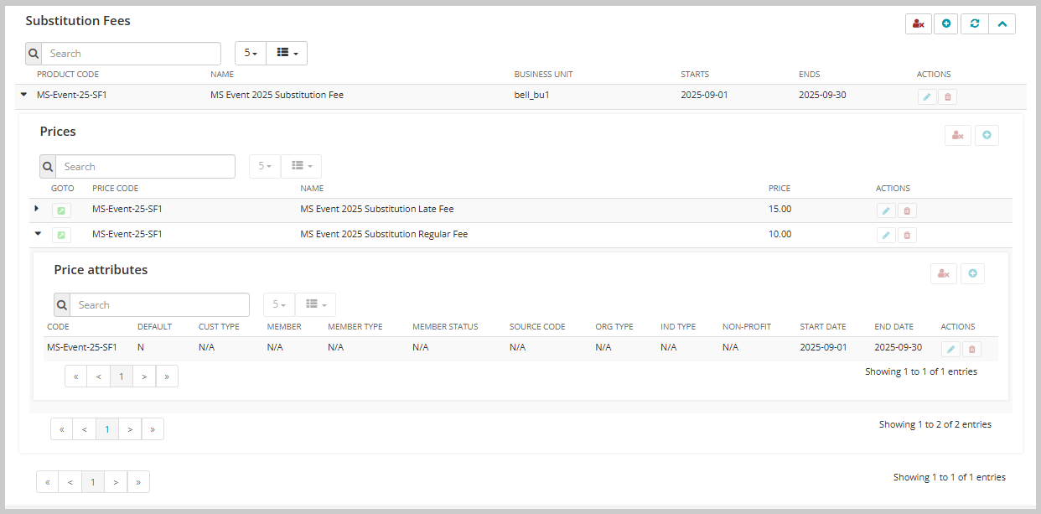Image resolution: width=1041 pixels, height=514 pixels.
Task: Click the remove-user icon in Prices panel
Action: pyautogui.click(x=958, y=135)
